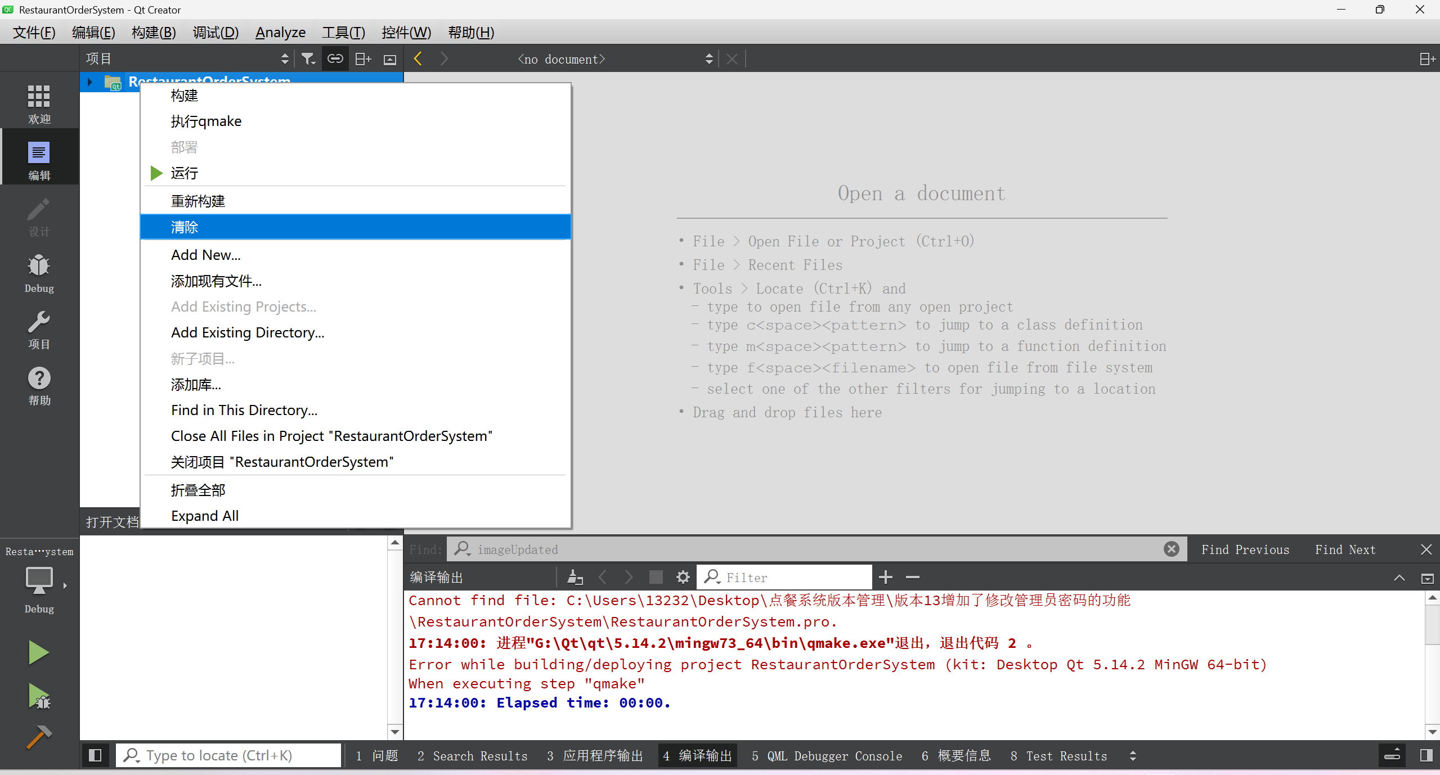
Task: Switch to Edit (编辑) mode
Action: pos(39,160)
